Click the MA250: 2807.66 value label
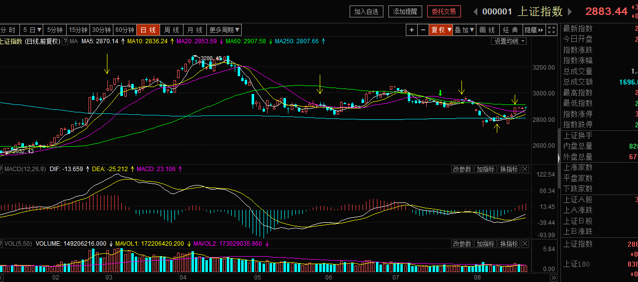The height and width of the screenshot is (282, 638). pos(296,41)
